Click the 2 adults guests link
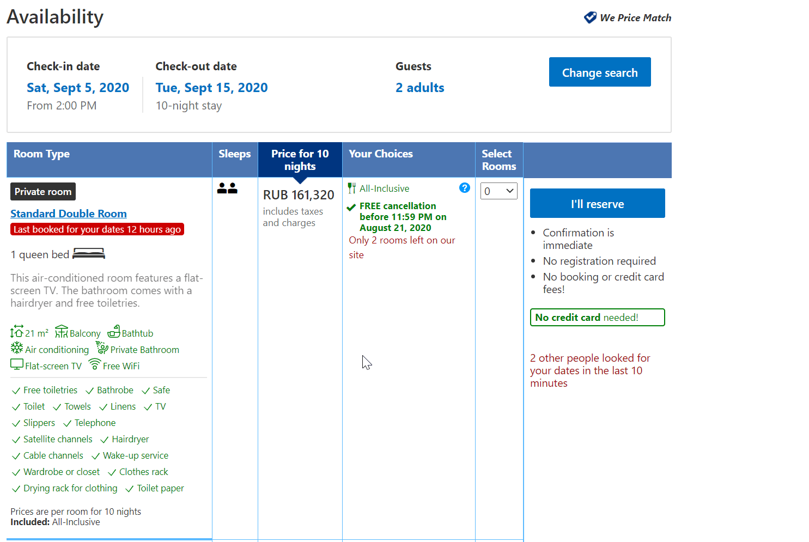 coord(420,88)
